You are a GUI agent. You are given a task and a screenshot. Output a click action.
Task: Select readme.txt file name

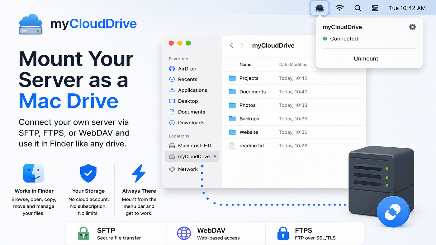tap(252, 146)
